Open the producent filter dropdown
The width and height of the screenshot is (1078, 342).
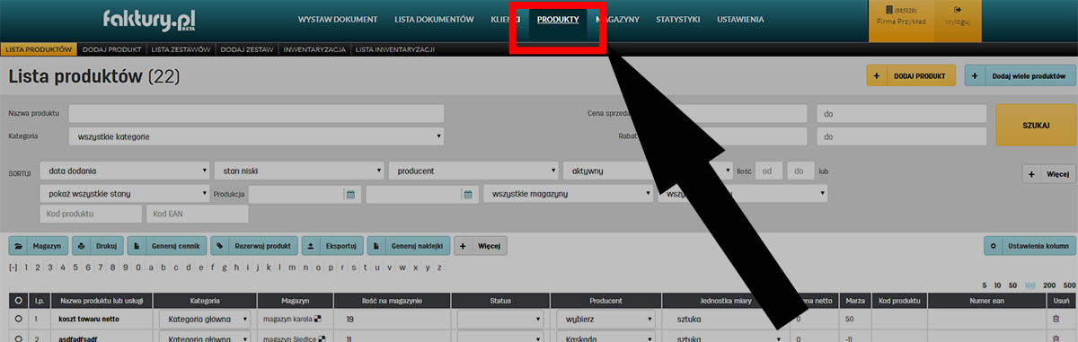tap(474, 171)
